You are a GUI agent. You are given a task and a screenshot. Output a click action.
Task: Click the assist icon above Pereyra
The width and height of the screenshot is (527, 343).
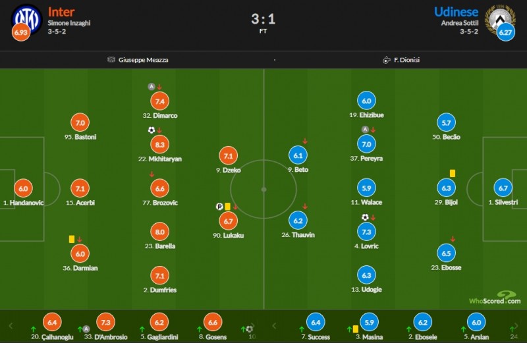point(365,130)
